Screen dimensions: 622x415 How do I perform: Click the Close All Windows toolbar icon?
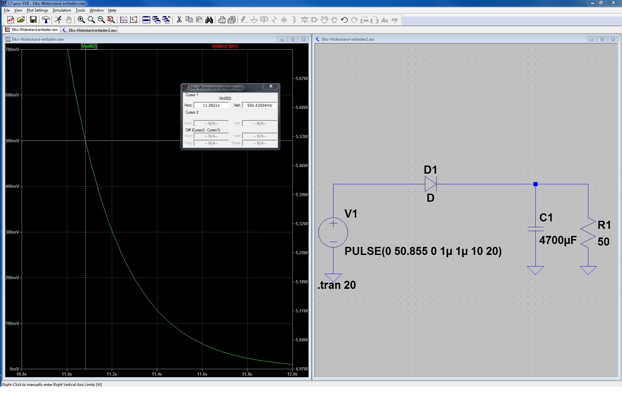coord(166,20)
